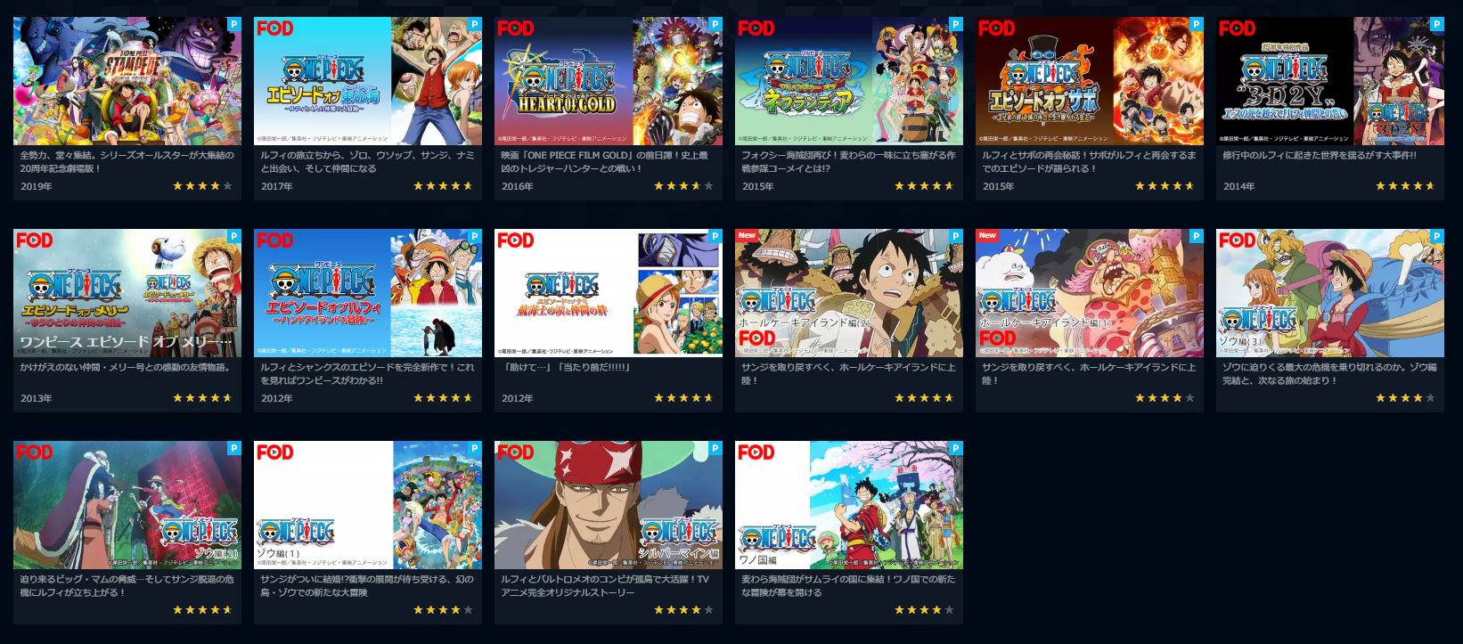This screenshot has width=1463, height=644.
Task: Click the FOD logo on 3D2Y card
Action: [1237, 29]
